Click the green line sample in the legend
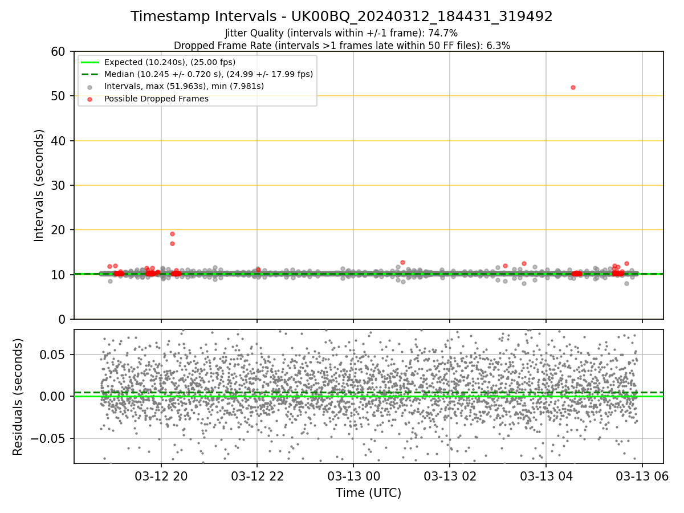The height and width of the screenshot is (513, 684). pyautogui.click(x=90, y=62)
